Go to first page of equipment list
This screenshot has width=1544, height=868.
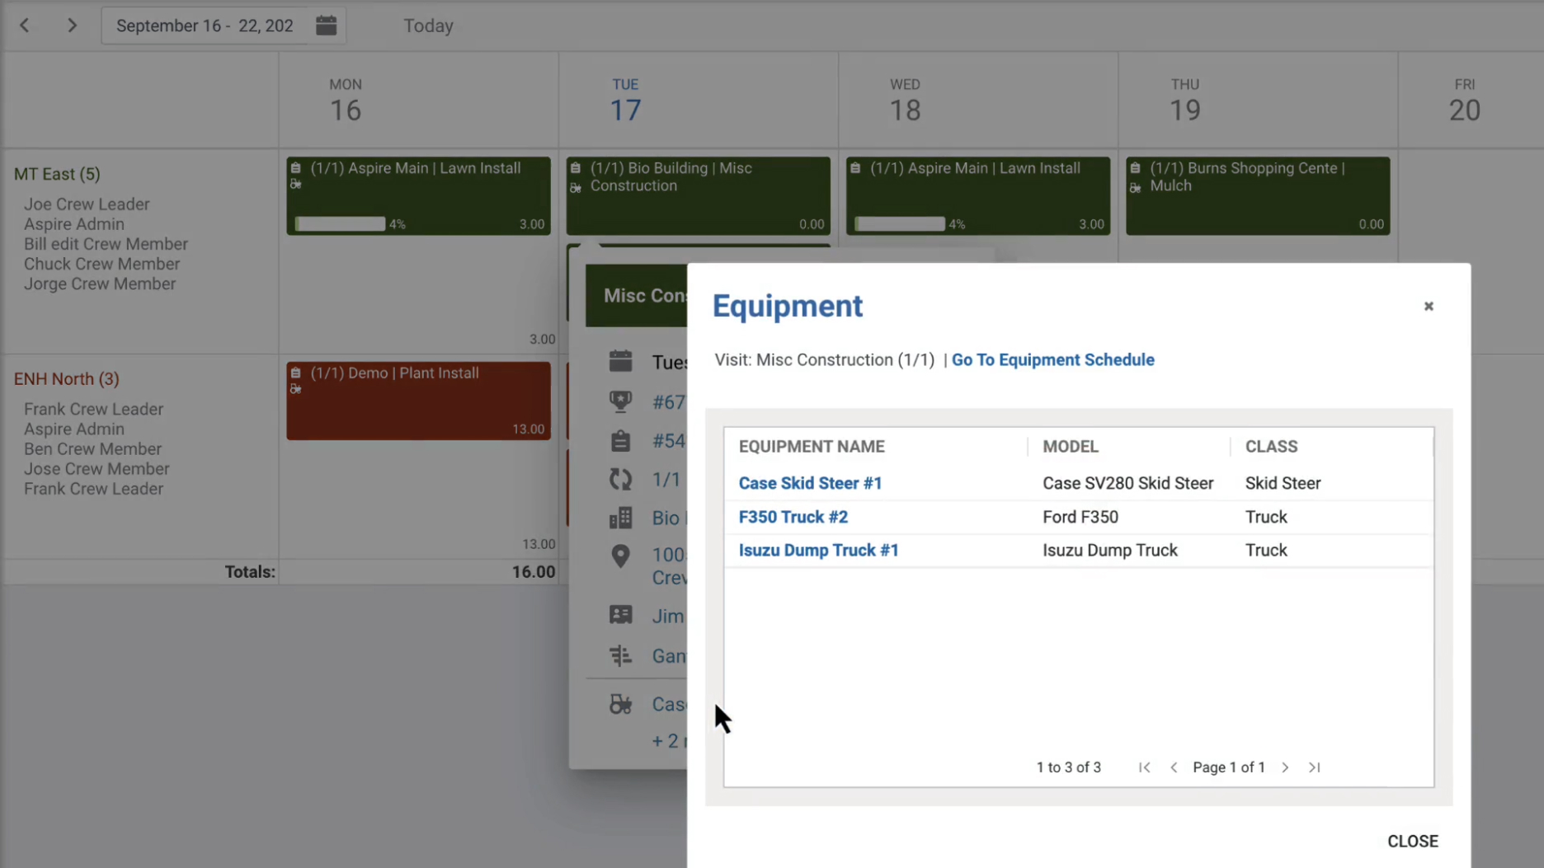1144,767
